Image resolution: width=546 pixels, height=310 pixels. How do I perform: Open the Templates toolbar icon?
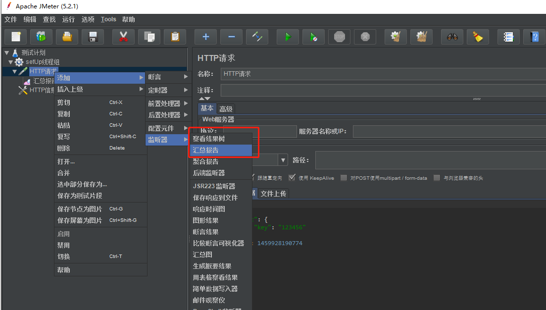pos(42,37)
